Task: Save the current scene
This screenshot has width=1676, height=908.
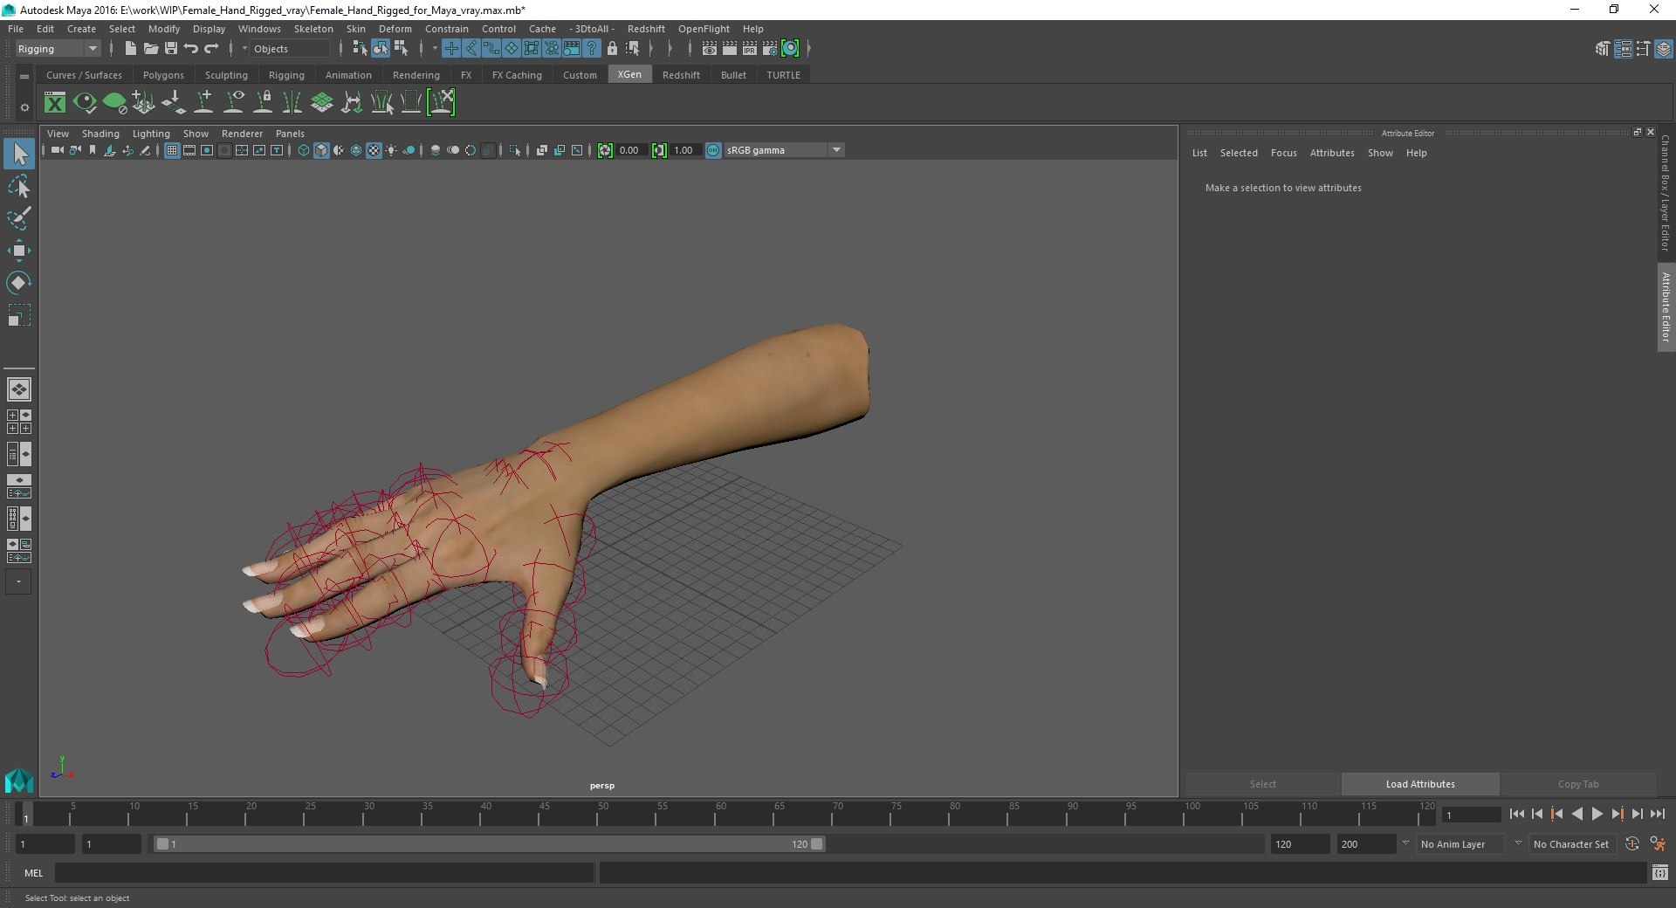Action: pos(171,49)
